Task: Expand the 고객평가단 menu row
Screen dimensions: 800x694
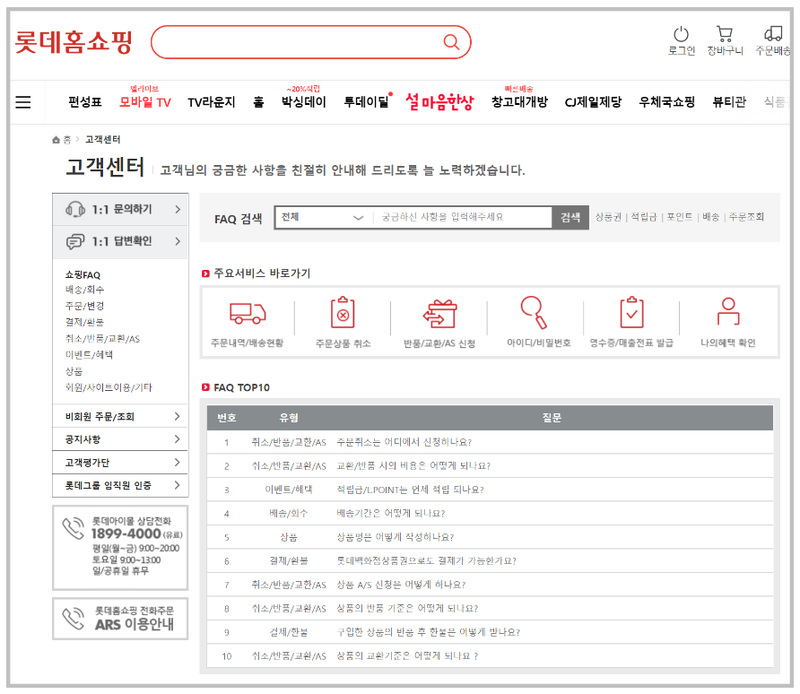Action: point(120,463)
